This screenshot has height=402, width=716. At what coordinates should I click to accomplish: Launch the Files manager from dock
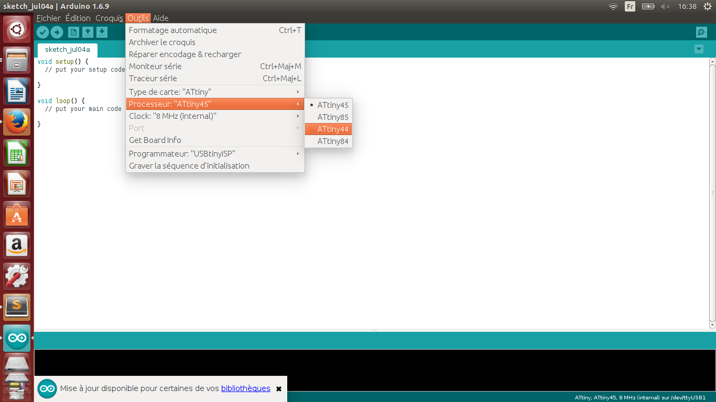[x=17, y=60]
